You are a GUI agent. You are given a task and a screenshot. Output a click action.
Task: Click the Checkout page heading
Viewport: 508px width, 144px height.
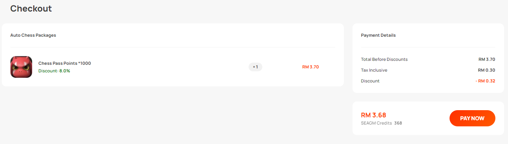(31, 8)
